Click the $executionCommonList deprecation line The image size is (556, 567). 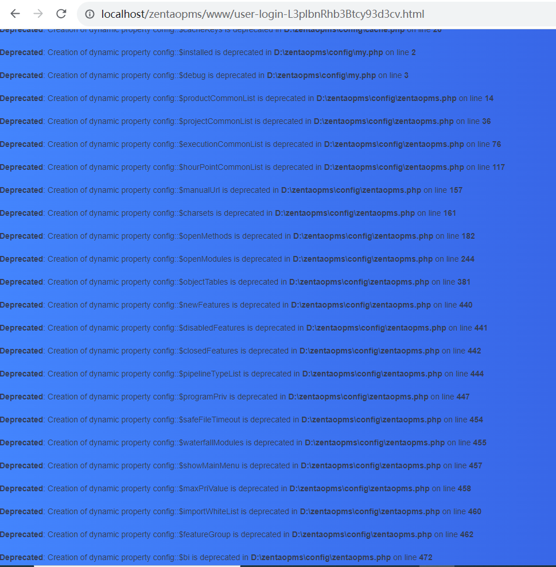tap(251, 144)
